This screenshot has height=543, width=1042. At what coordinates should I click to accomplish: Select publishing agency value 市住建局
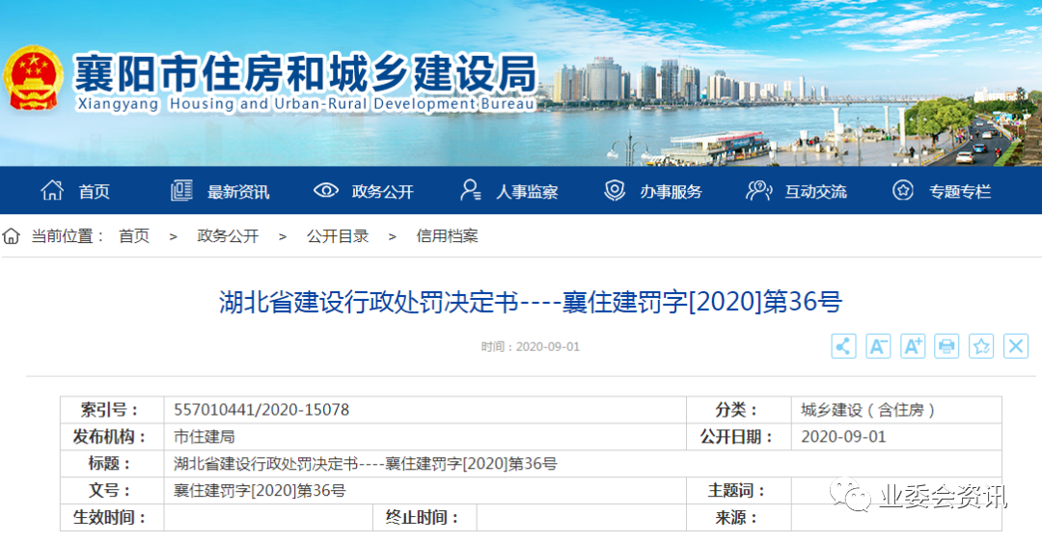click(x=204, y=437)
